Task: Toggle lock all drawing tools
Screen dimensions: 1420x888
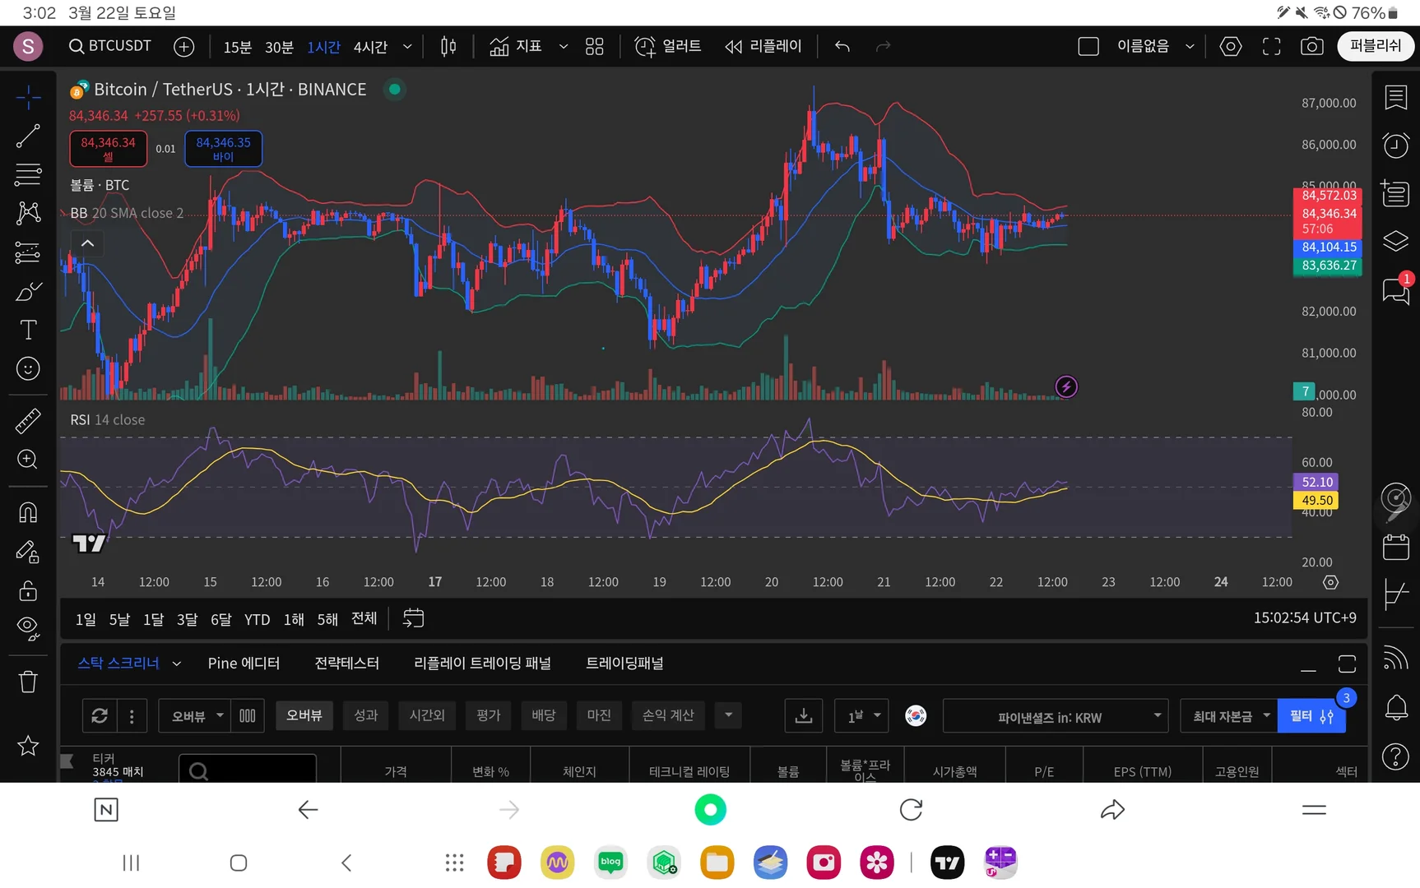Action: coord(28,590)
